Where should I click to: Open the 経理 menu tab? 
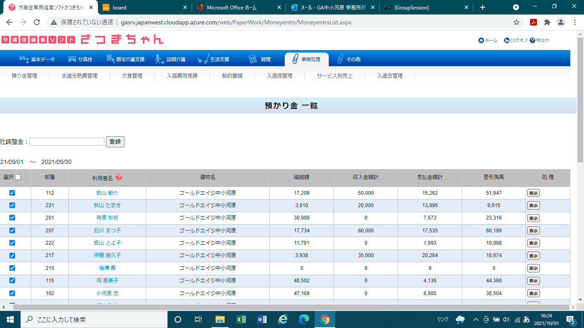pos(260,59)
